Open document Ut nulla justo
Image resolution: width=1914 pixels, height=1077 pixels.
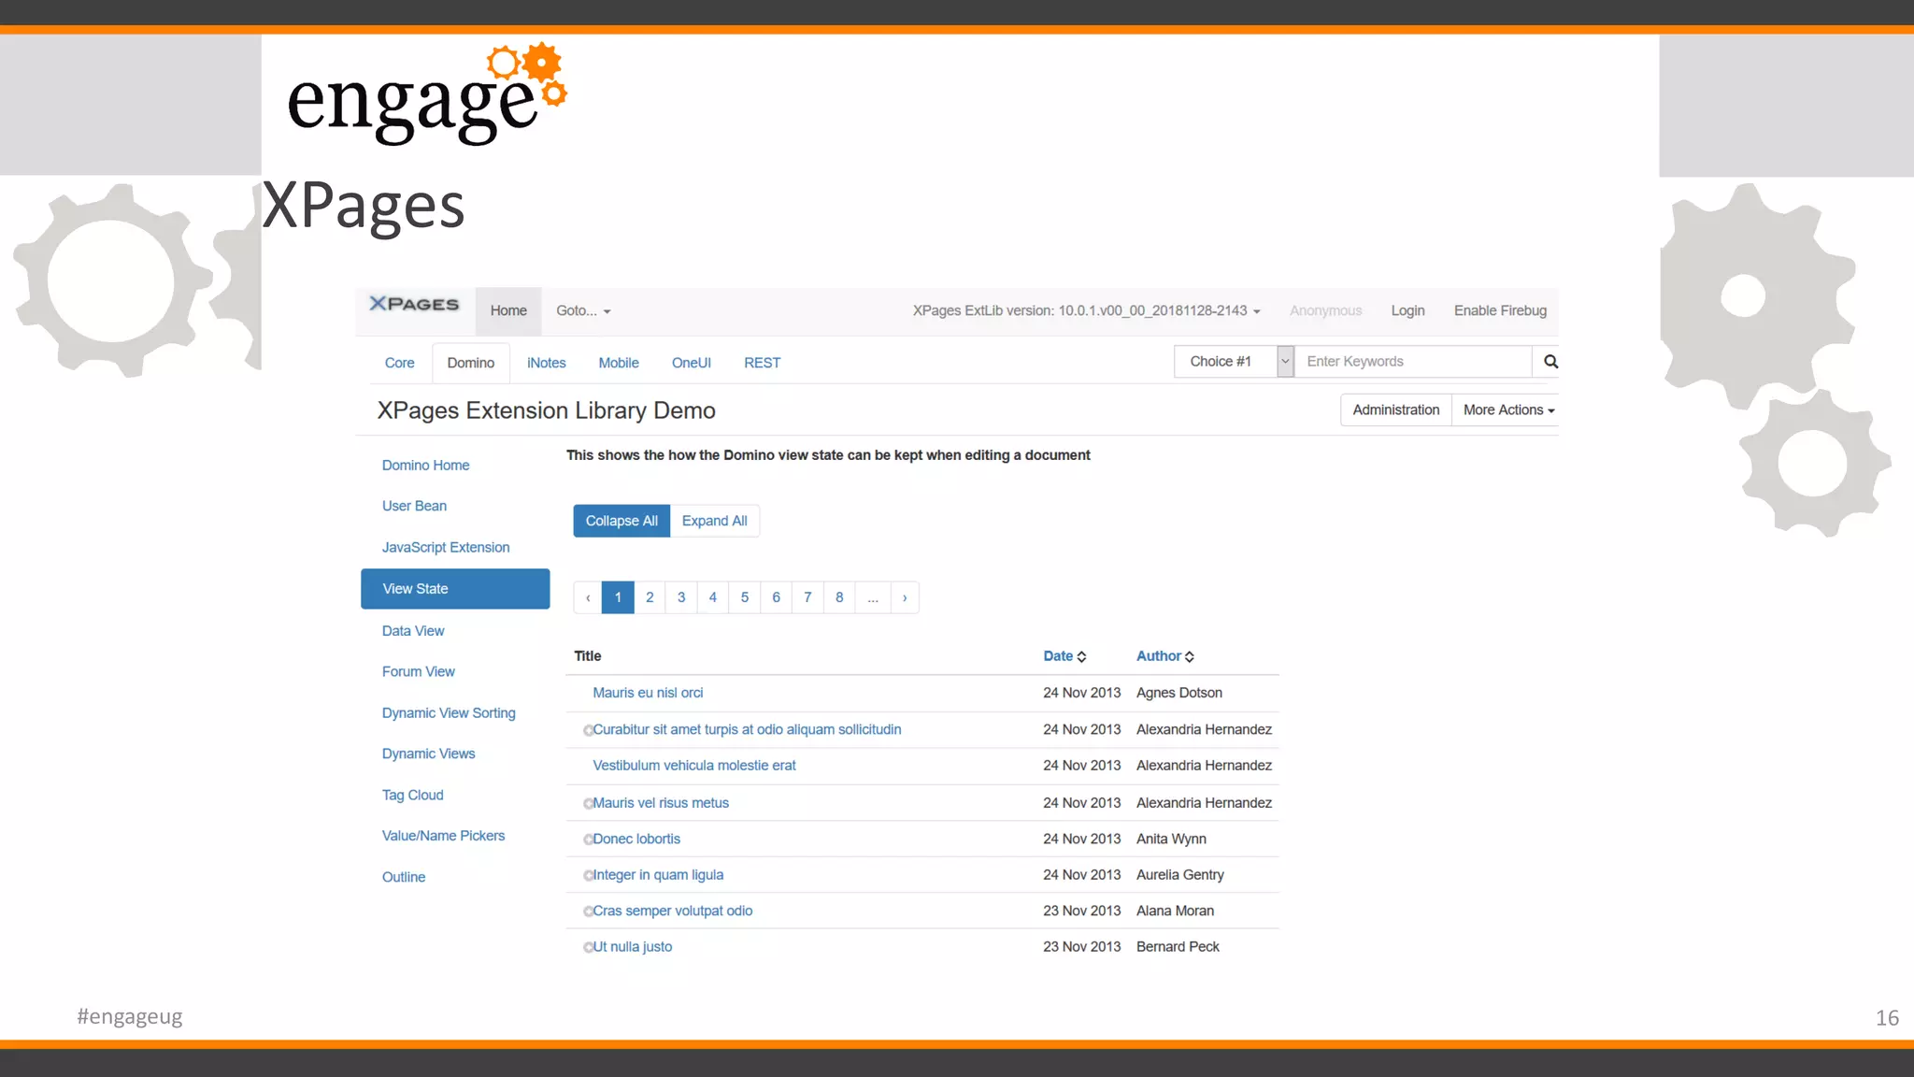(633, 947)
